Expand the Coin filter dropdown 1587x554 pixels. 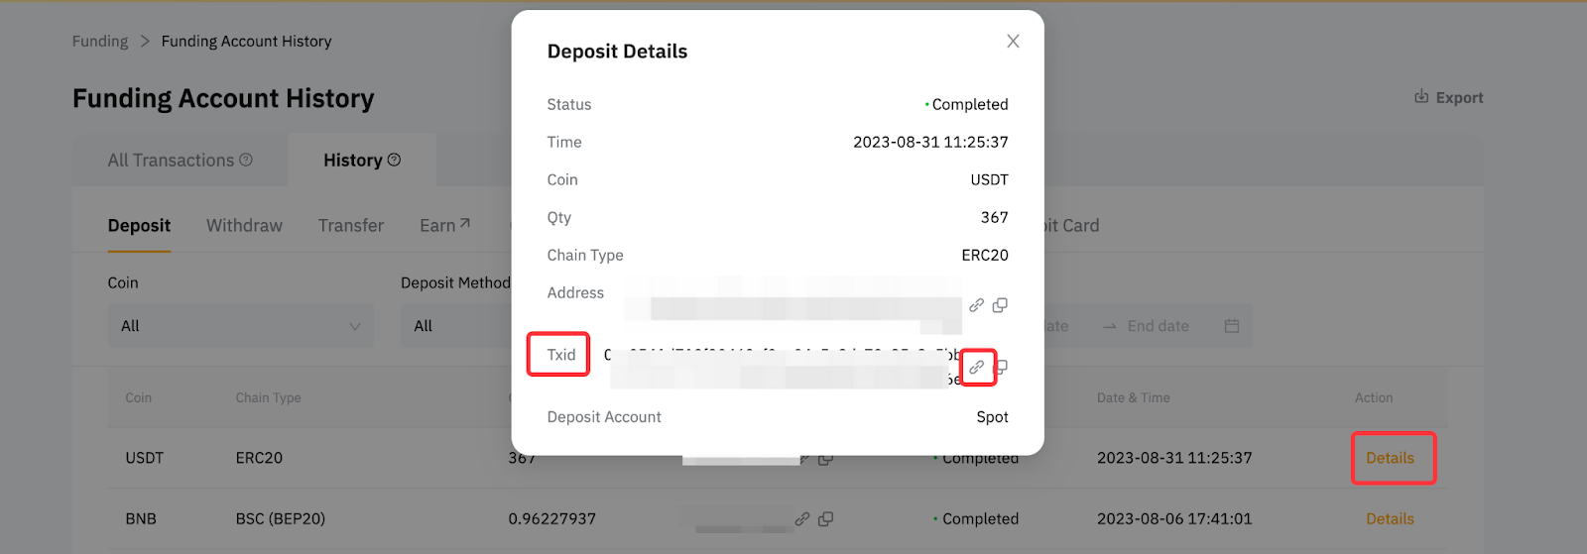click(240, 326)
